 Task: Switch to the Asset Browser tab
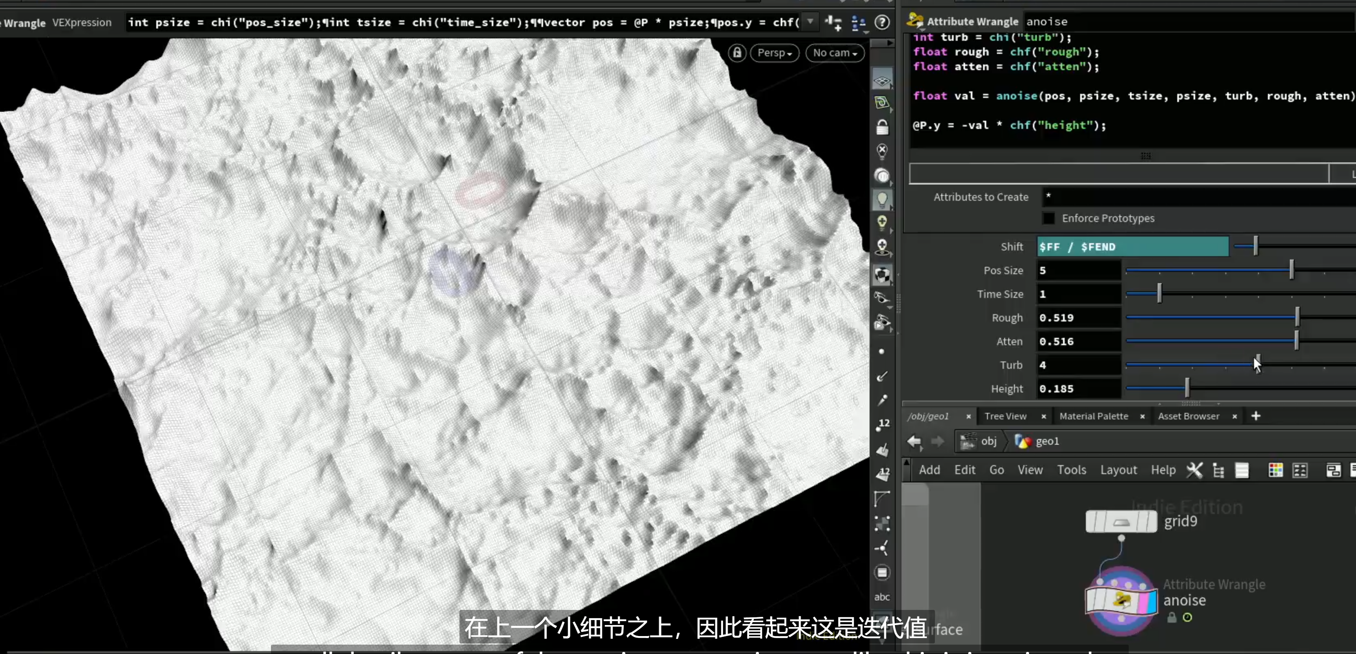point(1189,416)
